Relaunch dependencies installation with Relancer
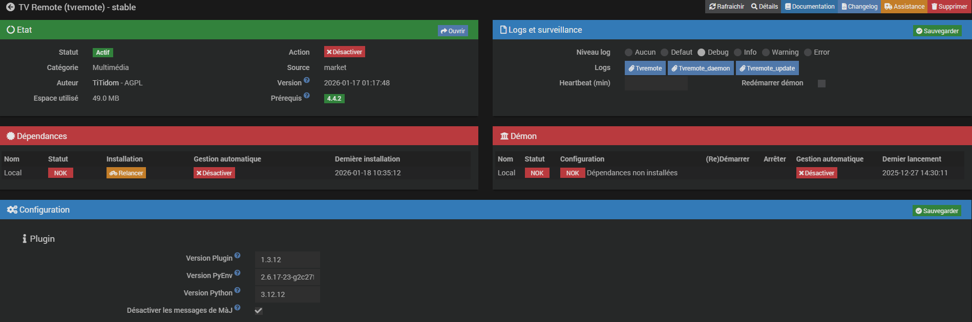 pyautogui.click(x=126, y=173)
